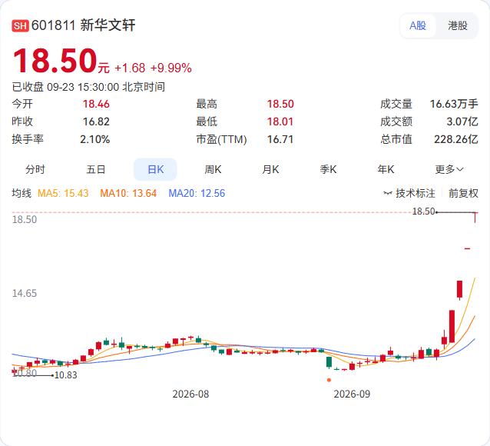
Task: Click the 技术标注 chart annotation icon
Action: [388, 193]
